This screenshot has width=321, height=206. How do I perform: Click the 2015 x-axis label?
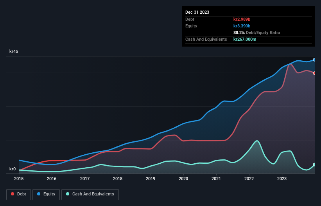(19, 179)
